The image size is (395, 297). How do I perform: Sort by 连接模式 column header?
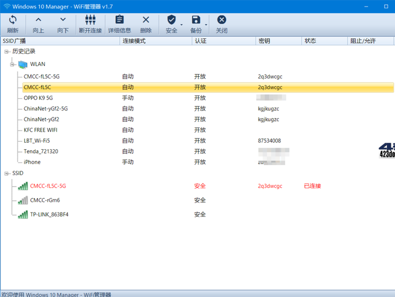(156, 41)
